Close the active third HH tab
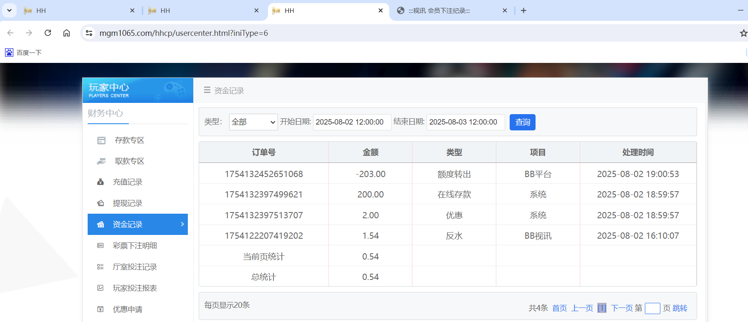Image resolution: width=748 pixels, height=322 pixels. [x=381, y=10]
